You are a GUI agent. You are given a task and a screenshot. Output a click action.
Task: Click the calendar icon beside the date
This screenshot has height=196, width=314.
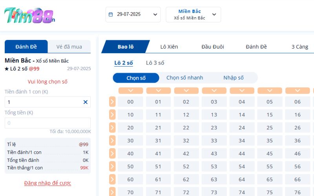(111, 15)
